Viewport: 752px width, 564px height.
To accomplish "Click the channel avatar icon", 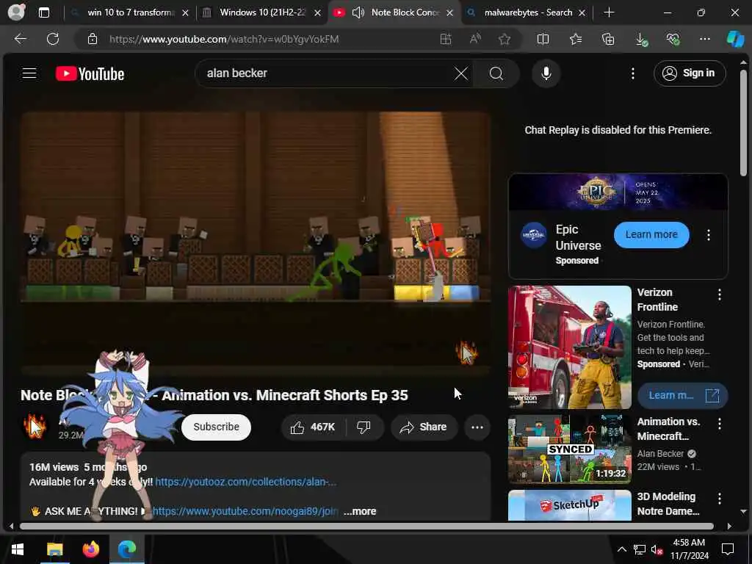I will 35,427.
